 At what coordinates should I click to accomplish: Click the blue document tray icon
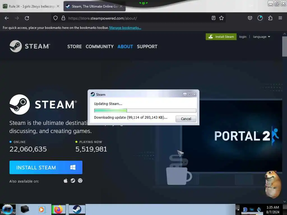[x=245, y=209]
